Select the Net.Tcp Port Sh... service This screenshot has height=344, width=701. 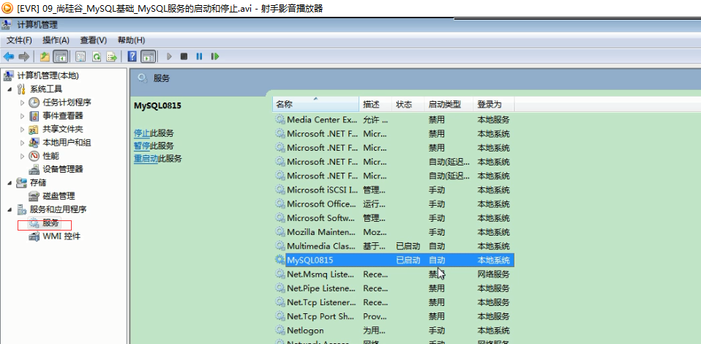click(x=320, y=316)
